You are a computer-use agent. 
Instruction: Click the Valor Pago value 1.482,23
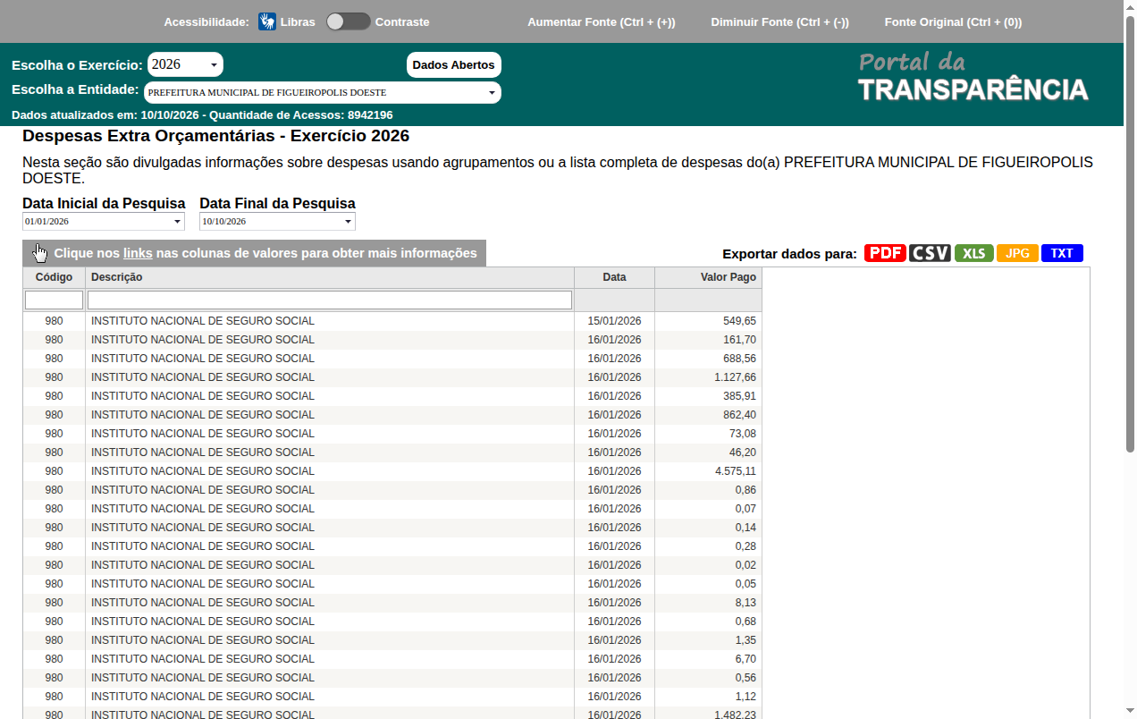(x=735, y=715)
